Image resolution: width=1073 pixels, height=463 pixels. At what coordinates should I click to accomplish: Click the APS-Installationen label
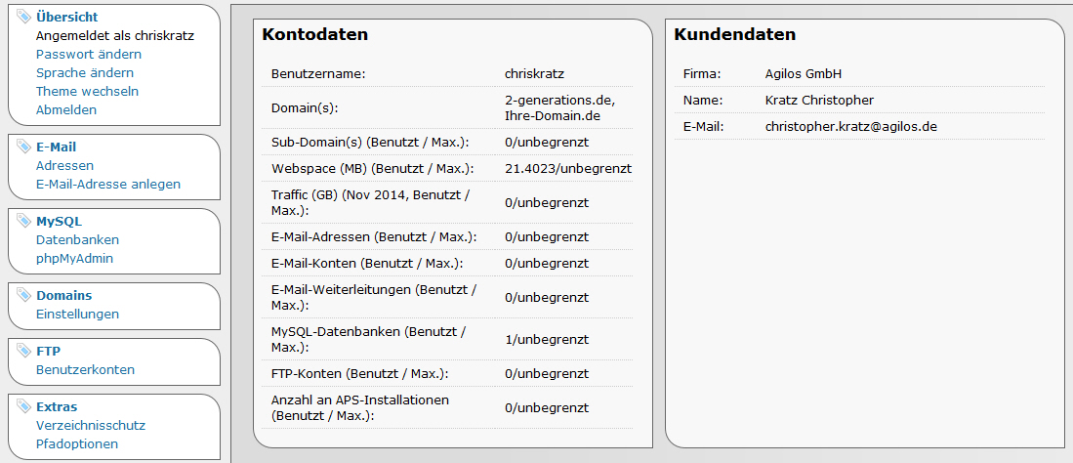pyautogui.click(x=360, y=407)
